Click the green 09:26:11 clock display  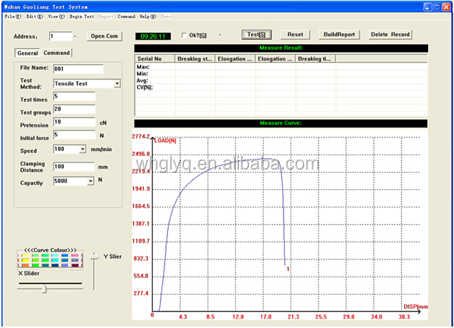pos(153,36)
